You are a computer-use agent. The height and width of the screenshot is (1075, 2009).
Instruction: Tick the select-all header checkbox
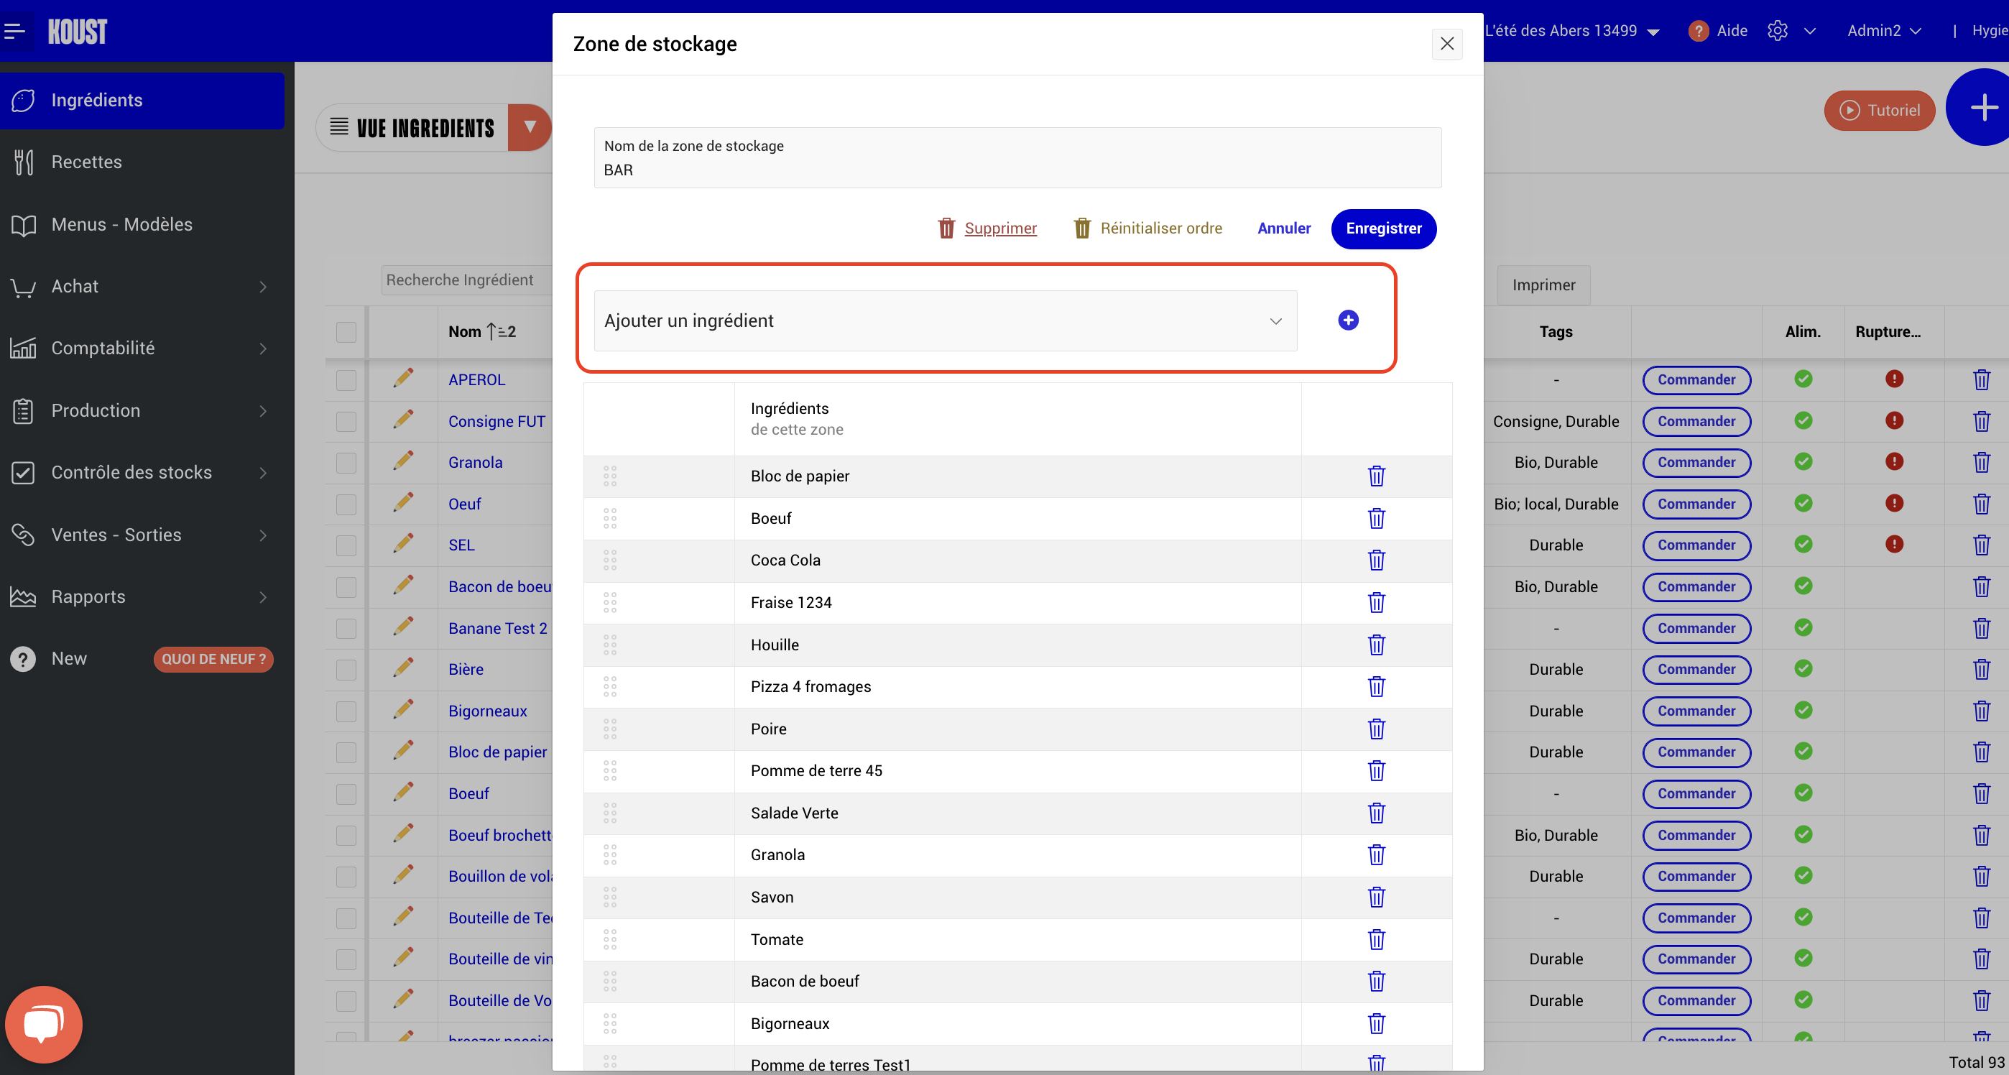point(346,331)
